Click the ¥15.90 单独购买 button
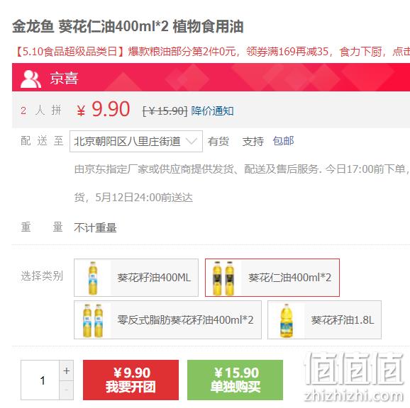Image resolution: width=410 pixels, height=408 pixels. (235, 380)
